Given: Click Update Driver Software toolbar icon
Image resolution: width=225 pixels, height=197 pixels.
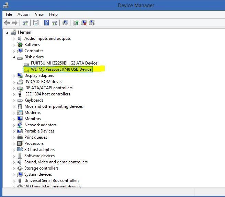Looking at the screenshot, I should click(76, 23).
